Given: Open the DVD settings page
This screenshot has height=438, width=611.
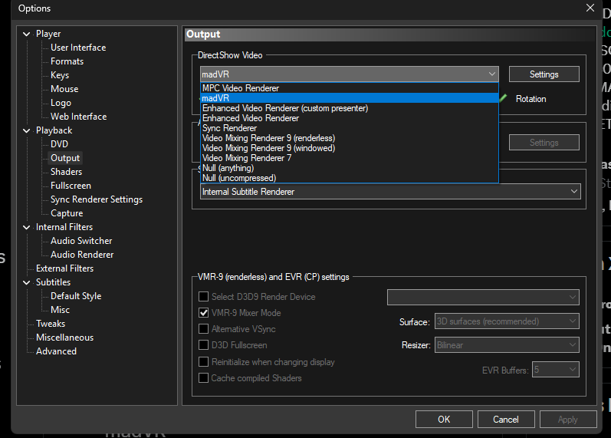Looking at the screenshot, I should [59, 144].
